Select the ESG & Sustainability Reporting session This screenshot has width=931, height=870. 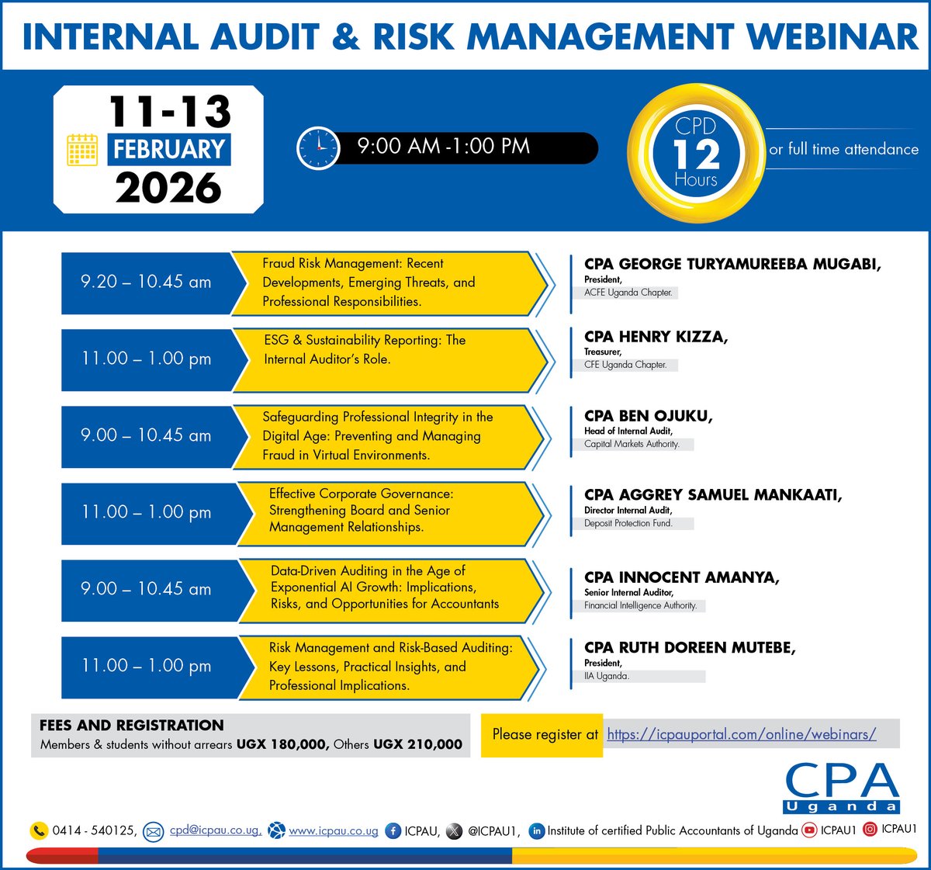point(388,359)
